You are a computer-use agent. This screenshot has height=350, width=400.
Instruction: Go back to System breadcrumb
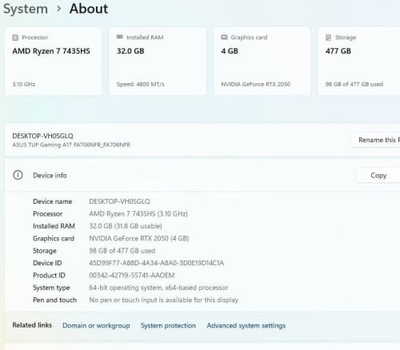26,9
